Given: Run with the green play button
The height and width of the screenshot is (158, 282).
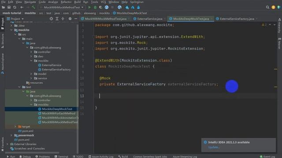Looking at the screenshot, I should 89,7.
